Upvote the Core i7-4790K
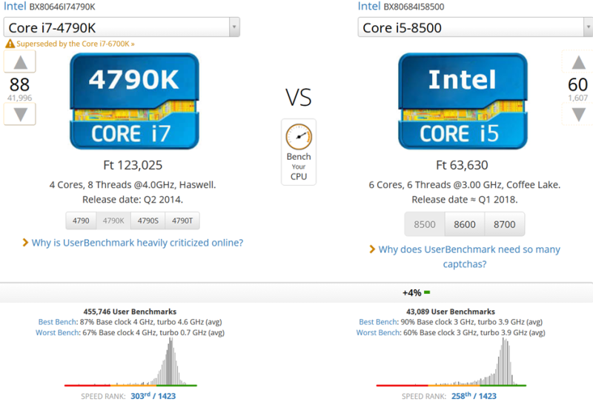This screenshot has width=593, height=407. pyautogui.click(x=20, y=64)
